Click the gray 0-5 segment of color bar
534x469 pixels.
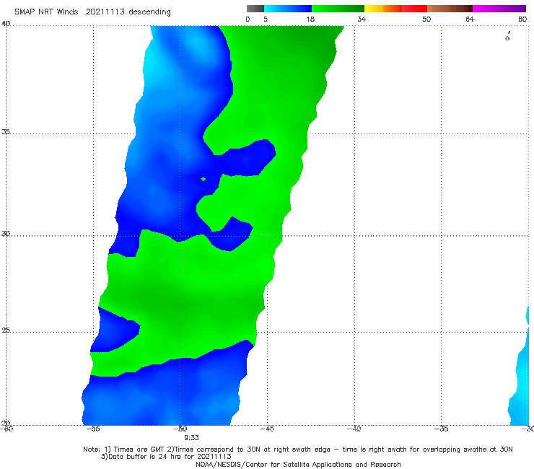(x=255, y=9)
